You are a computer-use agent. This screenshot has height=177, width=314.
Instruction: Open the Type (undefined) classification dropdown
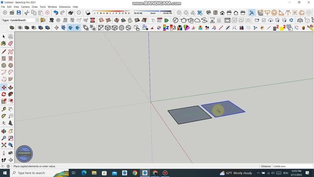20,20
